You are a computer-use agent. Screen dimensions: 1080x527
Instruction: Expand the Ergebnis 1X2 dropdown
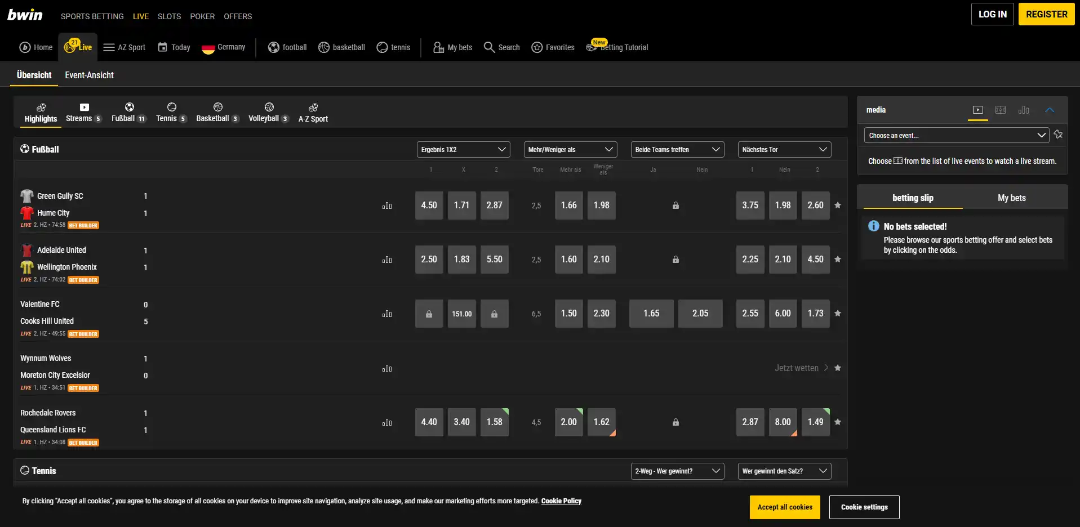pos(463,150)
